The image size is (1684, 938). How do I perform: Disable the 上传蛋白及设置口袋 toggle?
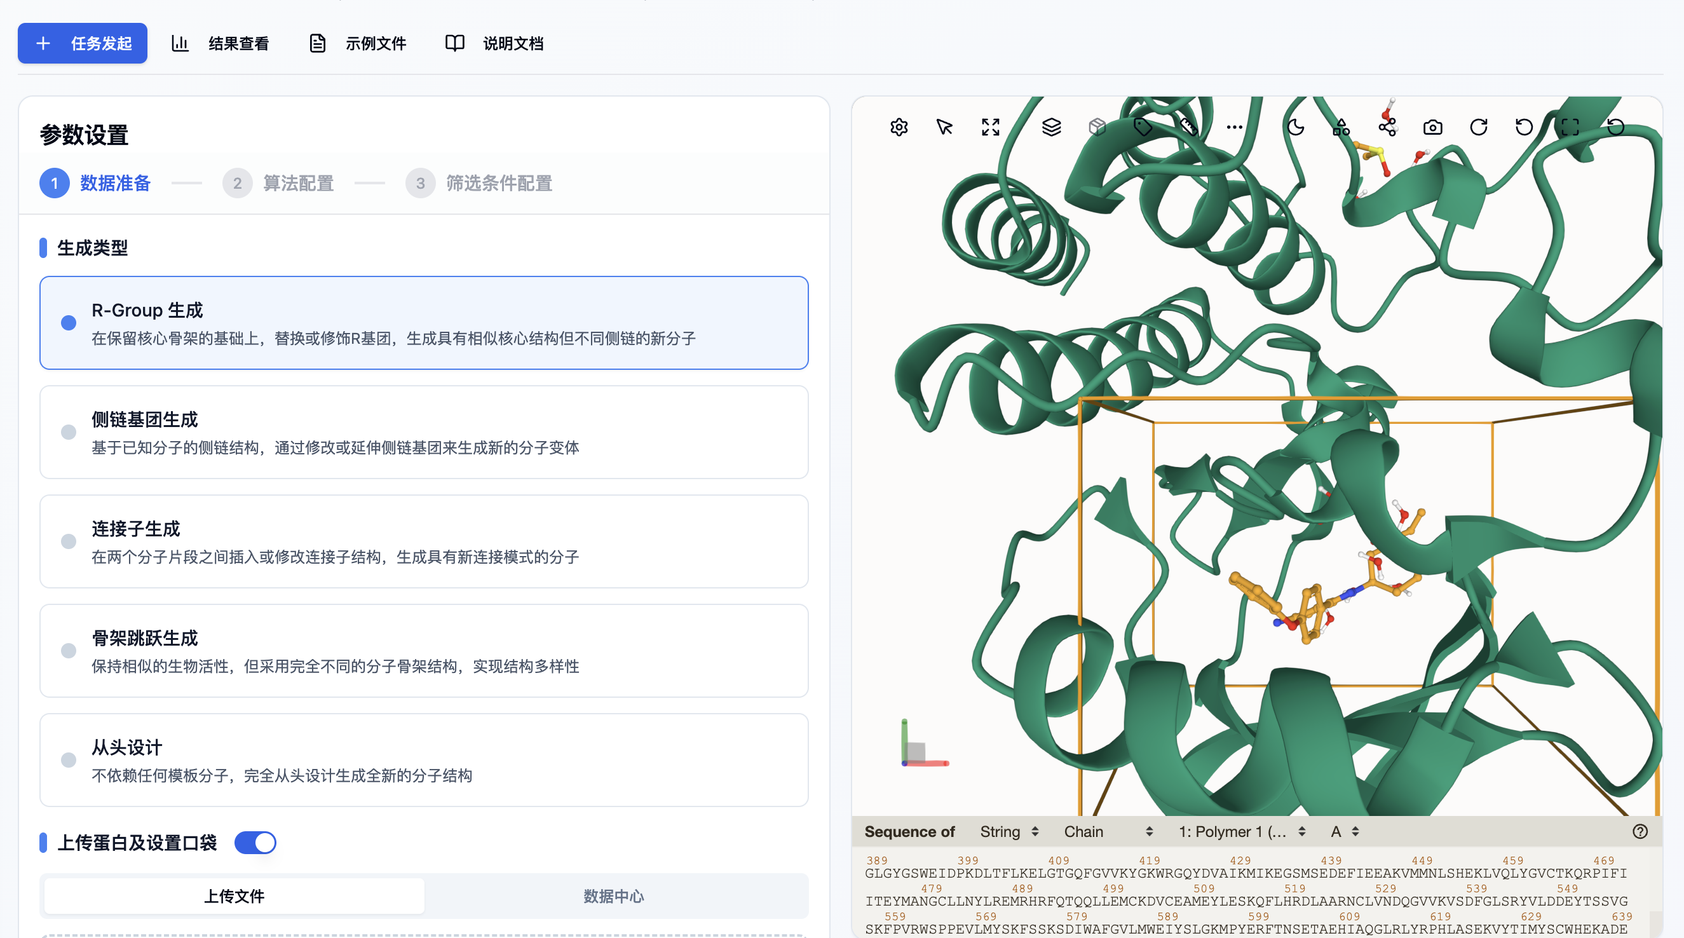255,843
